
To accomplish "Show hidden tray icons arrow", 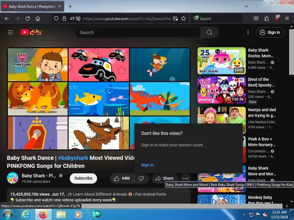I will [244, 215].
